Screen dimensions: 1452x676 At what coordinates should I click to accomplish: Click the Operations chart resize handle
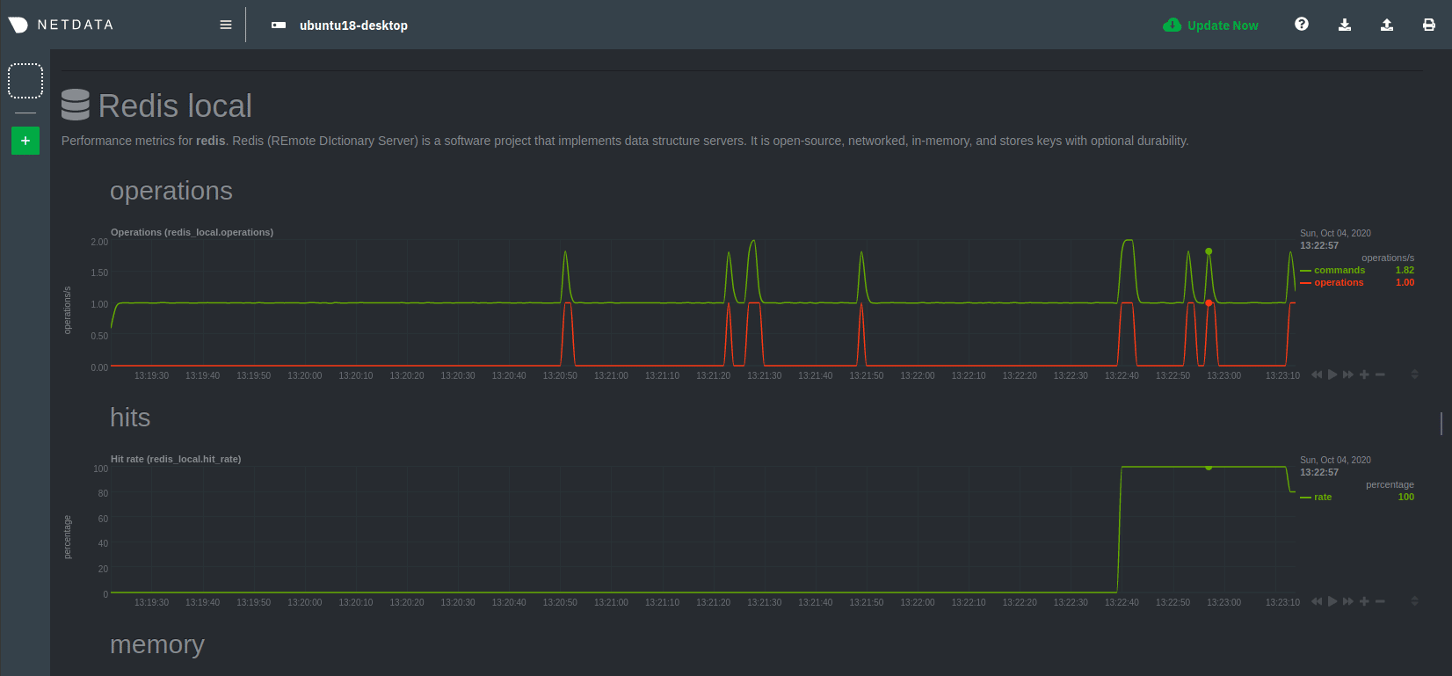click(1414, 374)
